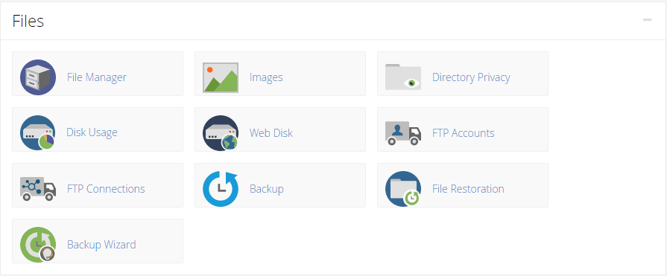Open the File Manager link

(x=97, y=77)
